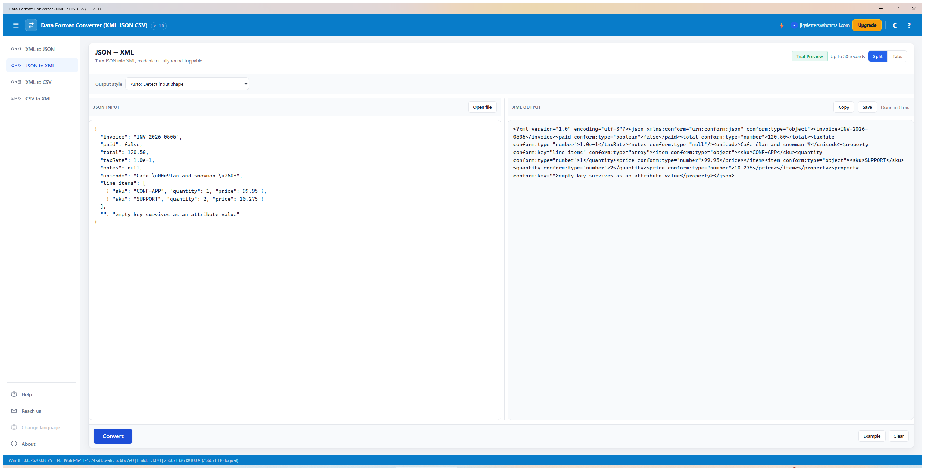Click the Upgrade button
The width and height of the screenshot is (925, 468).
point(867,25)
